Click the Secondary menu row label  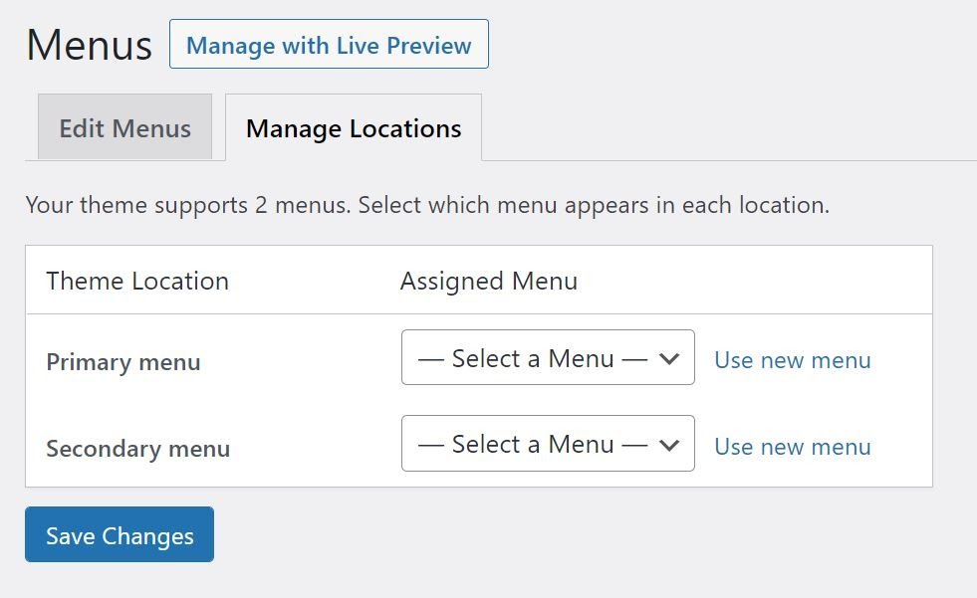tap(137, 448)
